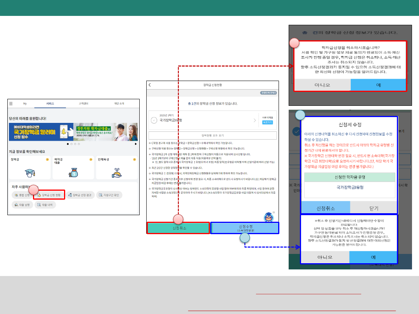Select the last banner carousel dot
This screenshot has width=419, height=314.
pos(79,144)
